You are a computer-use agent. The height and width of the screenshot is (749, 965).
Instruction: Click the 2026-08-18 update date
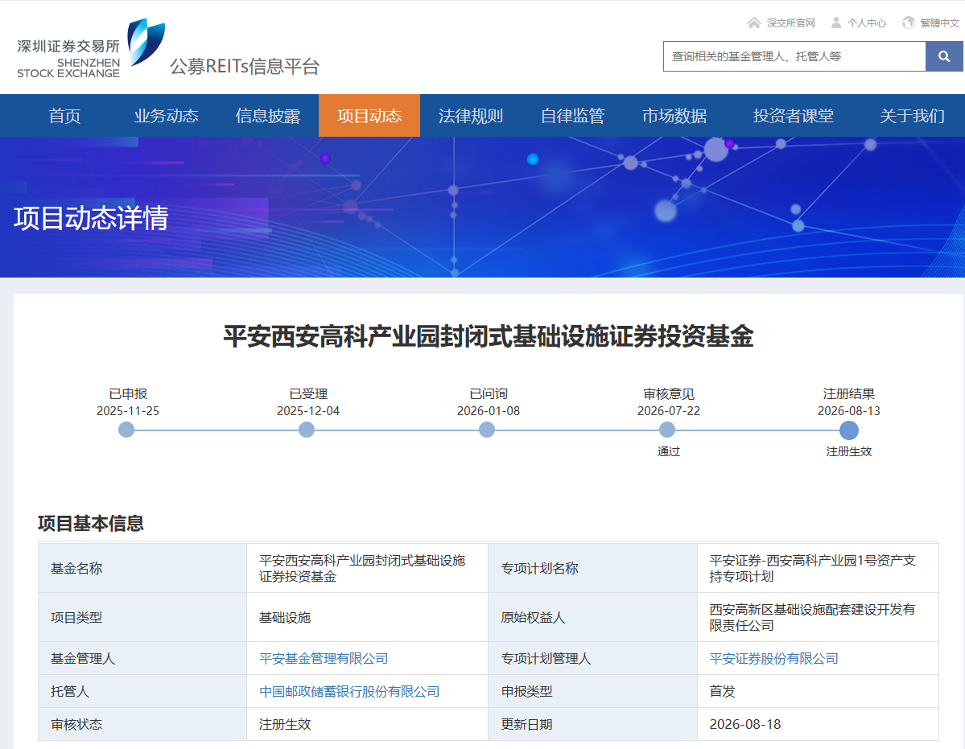pos(745,724)
